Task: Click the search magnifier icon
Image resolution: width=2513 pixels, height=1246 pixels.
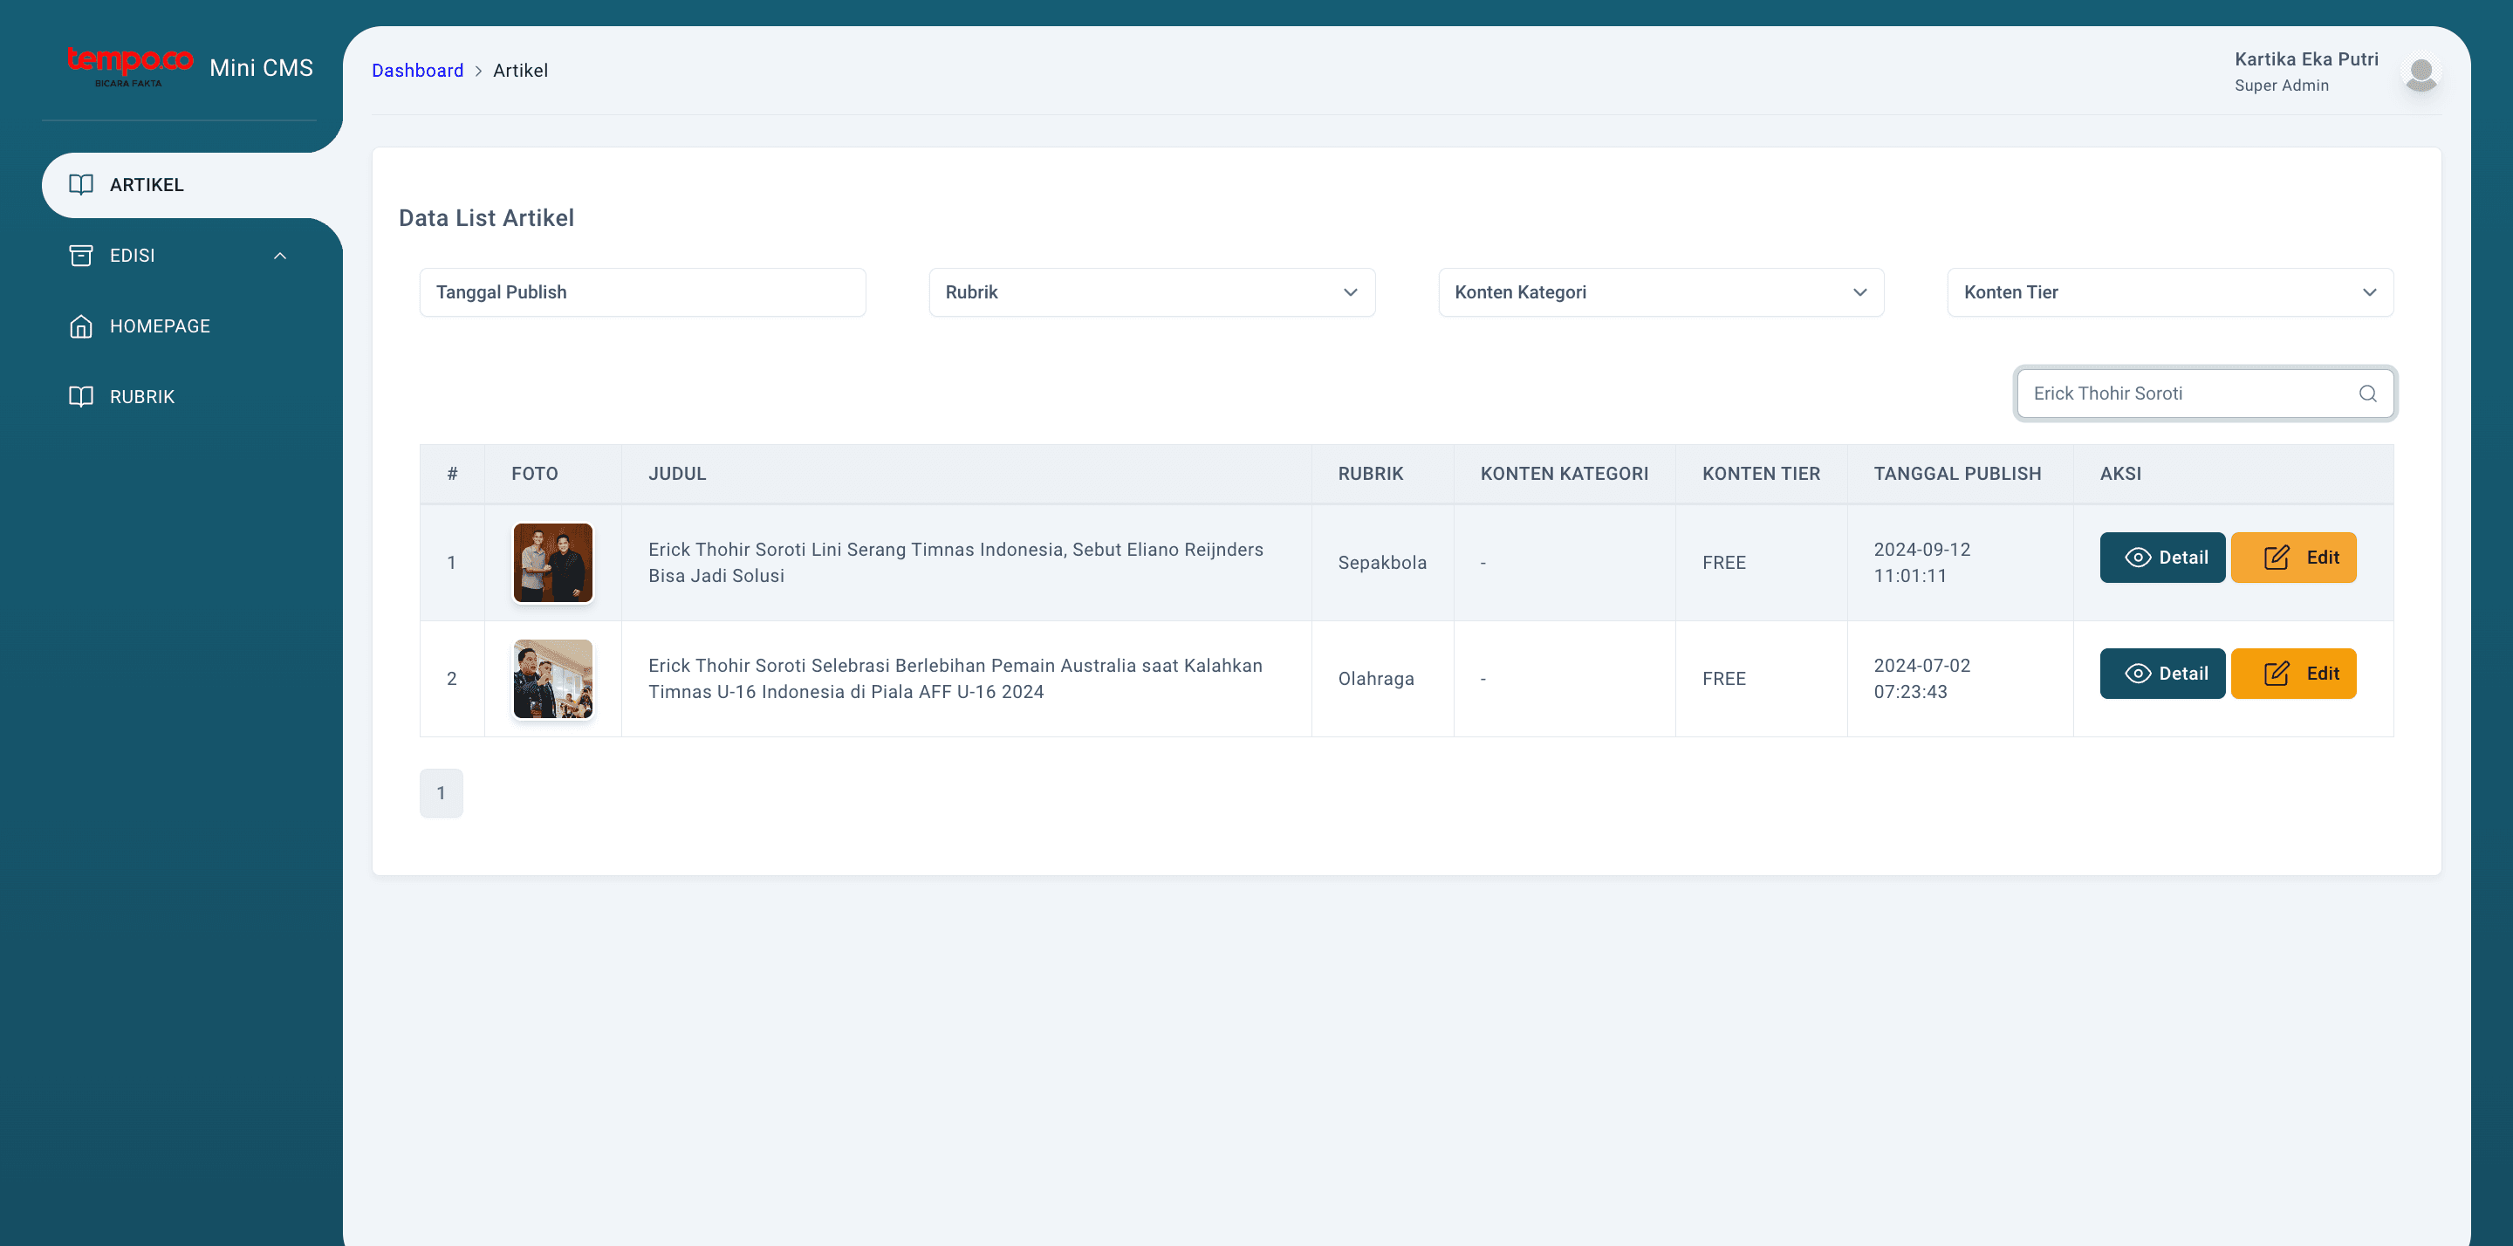Action: click(x=2367, y=394)
